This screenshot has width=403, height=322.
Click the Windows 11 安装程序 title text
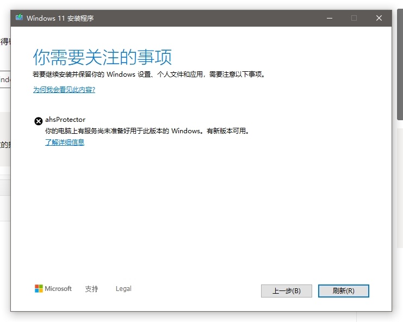tap(60, 18)
